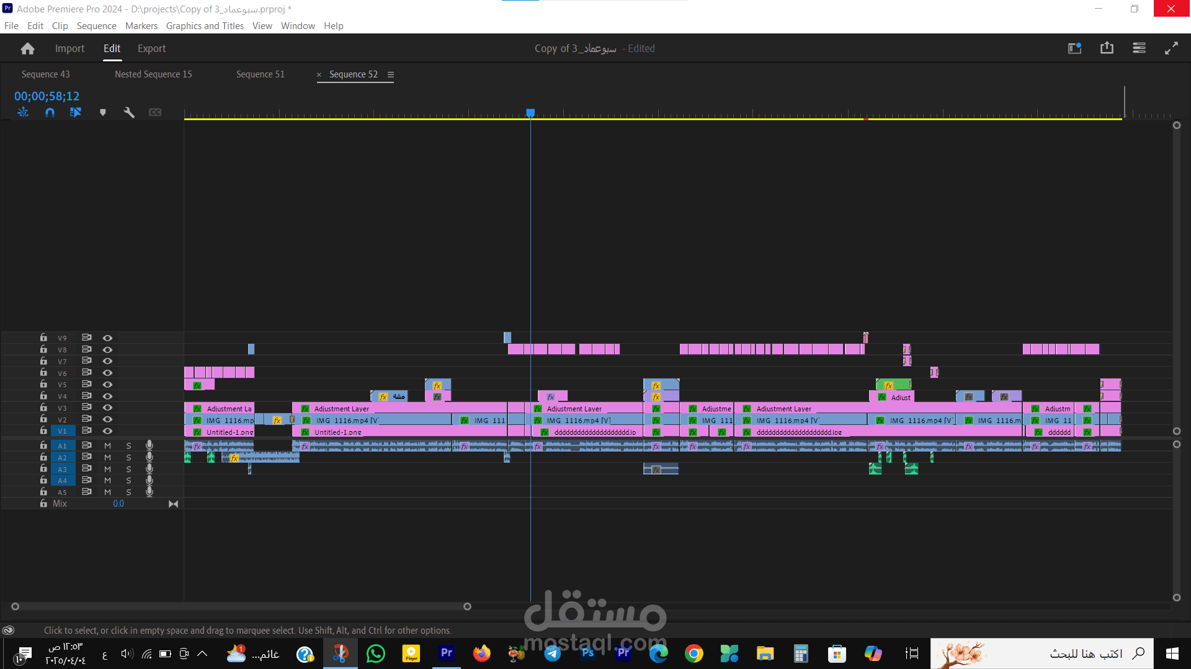Toggle Linked Selection in timeline
Image resolution: width=1191 pixels, height=669 pixels.
pos(76,112)
